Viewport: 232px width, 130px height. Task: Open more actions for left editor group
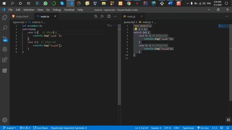(x=115, y=16)
